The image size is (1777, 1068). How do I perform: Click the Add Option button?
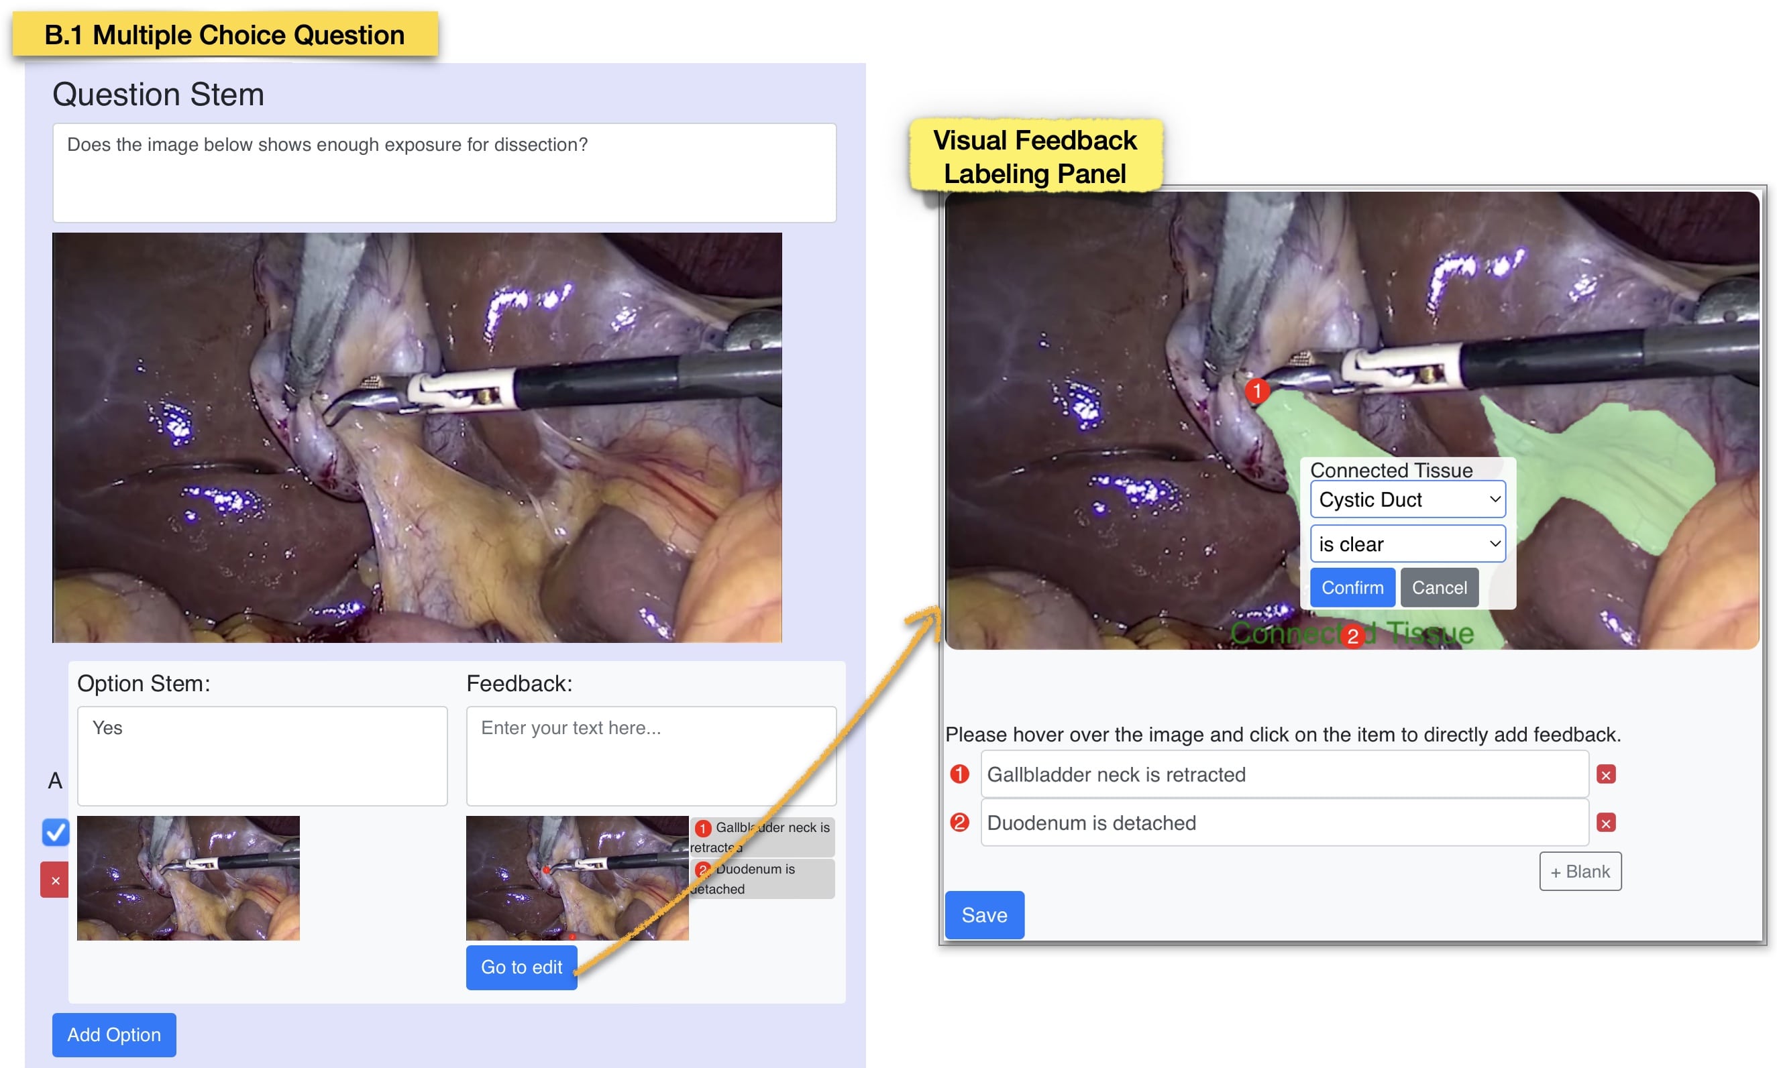tap(114, 1034)
